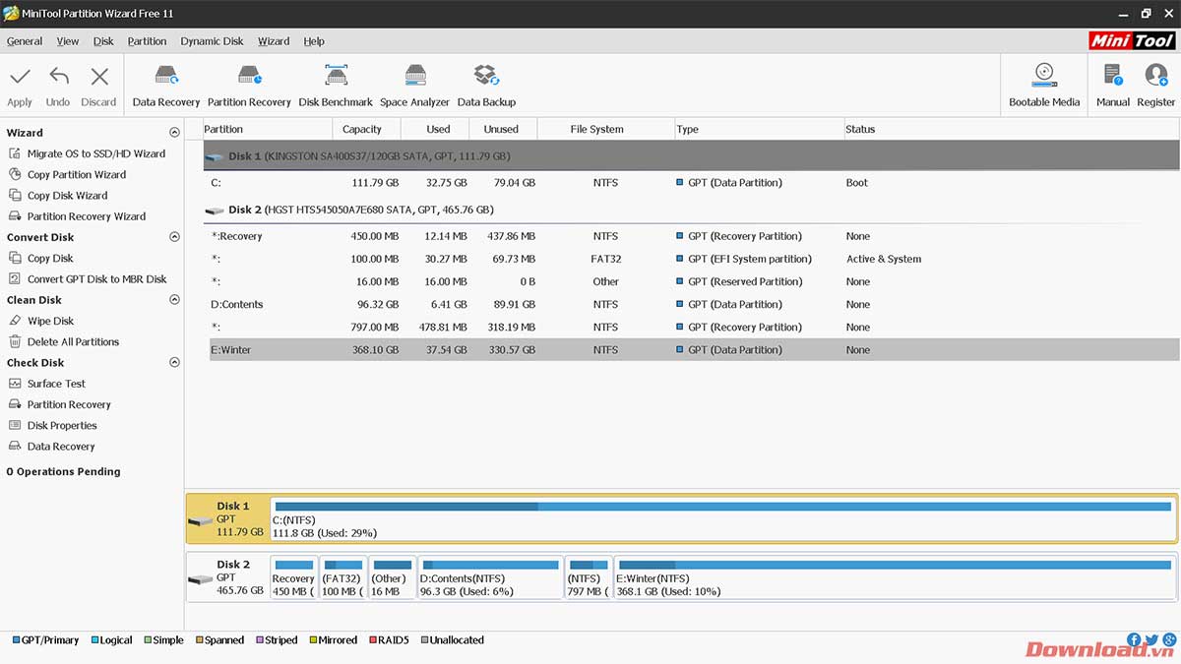This screenshot has height=664, width=1181.
Task: Open the Data Recovery tool
Action: 165,86
